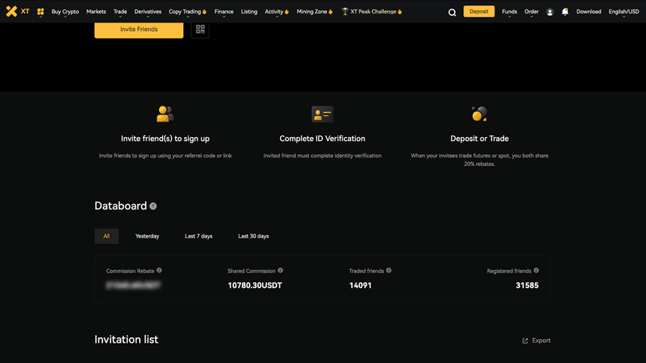
Task: Open the Derivatives menu
Action: 147,12
